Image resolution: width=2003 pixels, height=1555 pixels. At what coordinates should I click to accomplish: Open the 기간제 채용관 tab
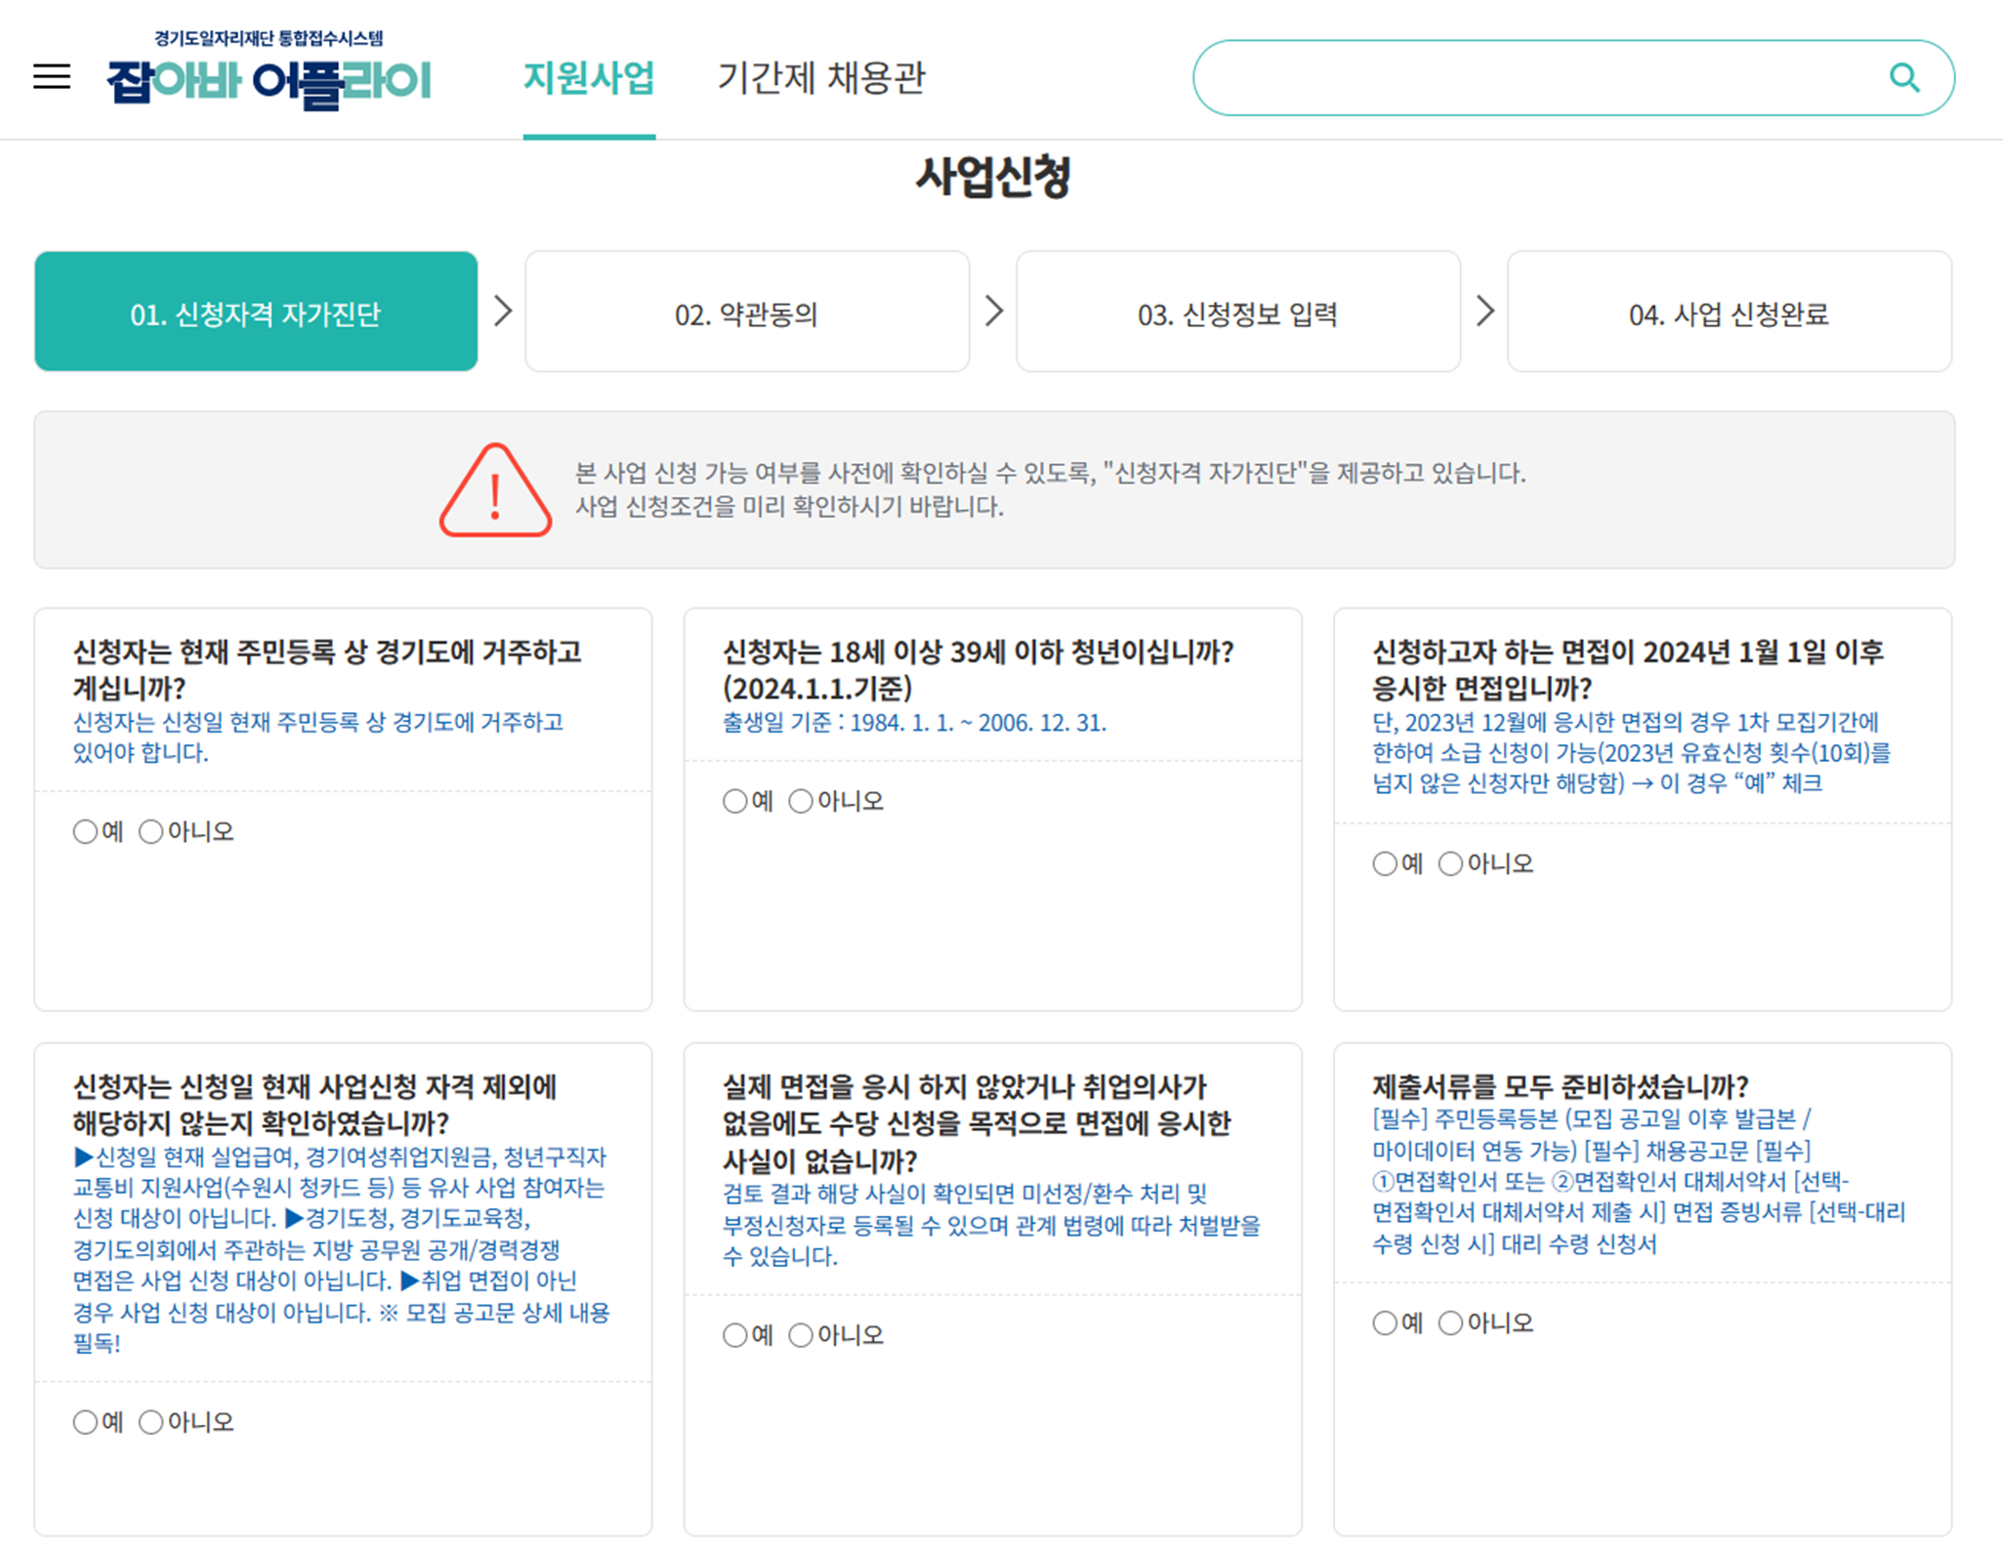click(x=821, y=78)
